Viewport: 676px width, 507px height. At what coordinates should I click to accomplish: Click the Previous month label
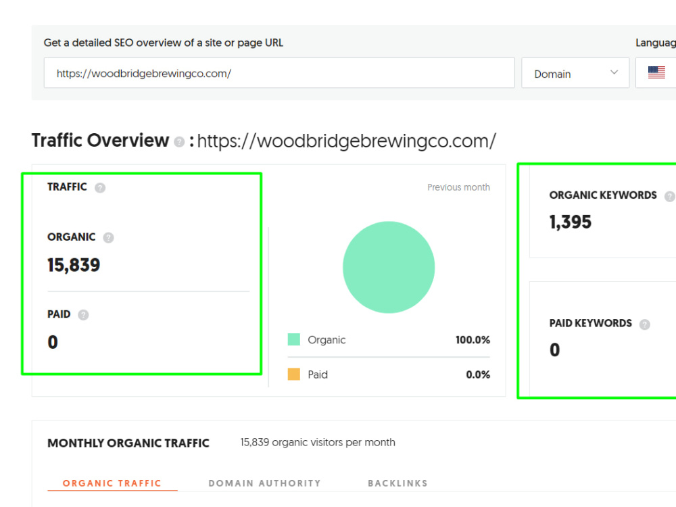pos(458,187)
